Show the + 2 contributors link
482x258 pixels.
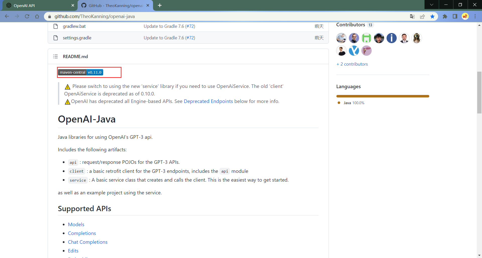point(352,64)
